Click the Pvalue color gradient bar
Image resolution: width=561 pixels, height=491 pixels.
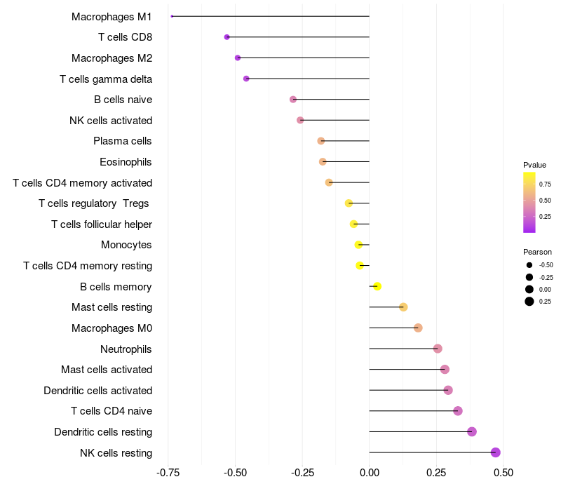point(529,203)
